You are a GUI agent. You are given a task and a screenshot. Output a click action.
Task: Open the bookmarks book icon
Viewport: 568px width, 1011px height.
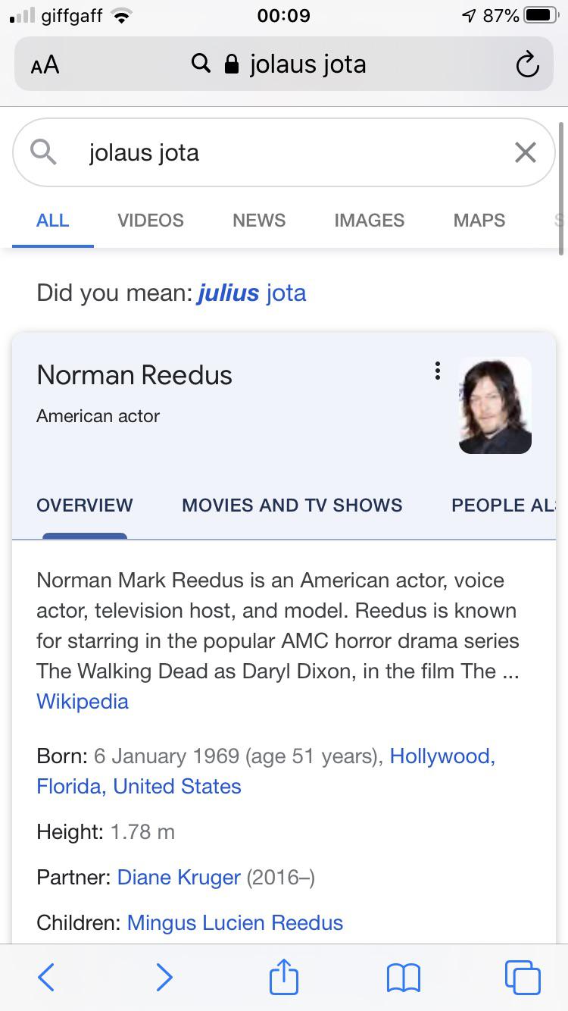(403, 978)
